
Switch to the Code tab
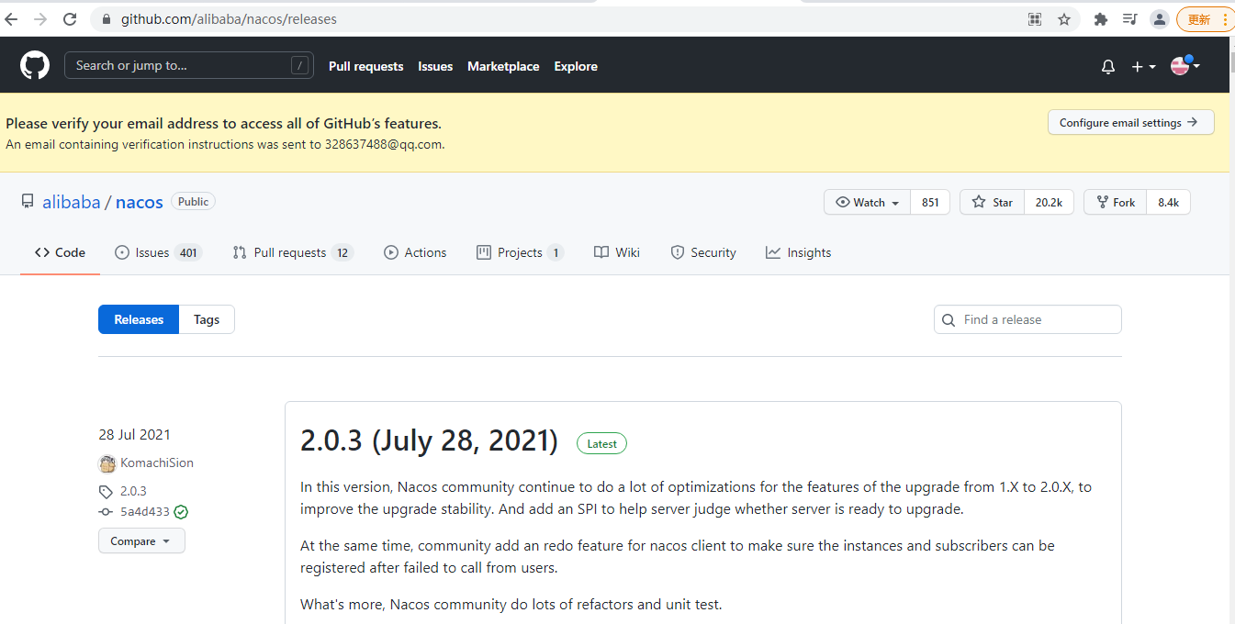click(60, 252)
